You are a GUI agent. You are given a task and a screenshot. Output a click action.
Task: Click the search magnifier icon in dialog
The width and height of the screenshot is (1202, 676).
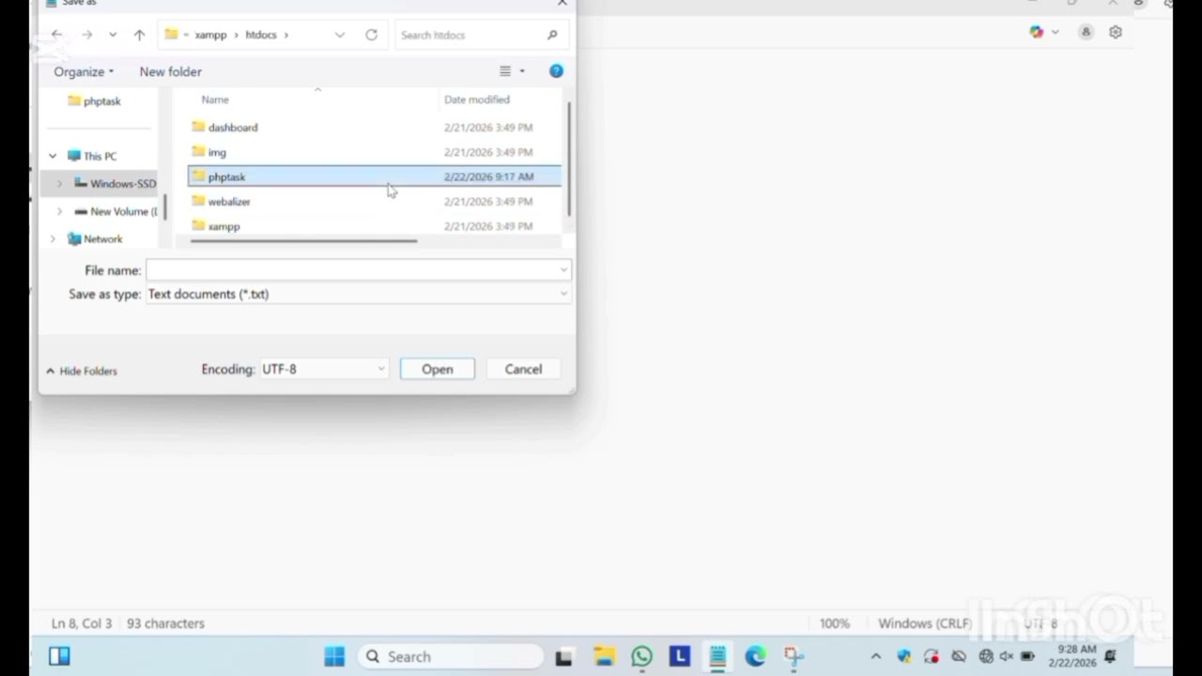(552, 35)
